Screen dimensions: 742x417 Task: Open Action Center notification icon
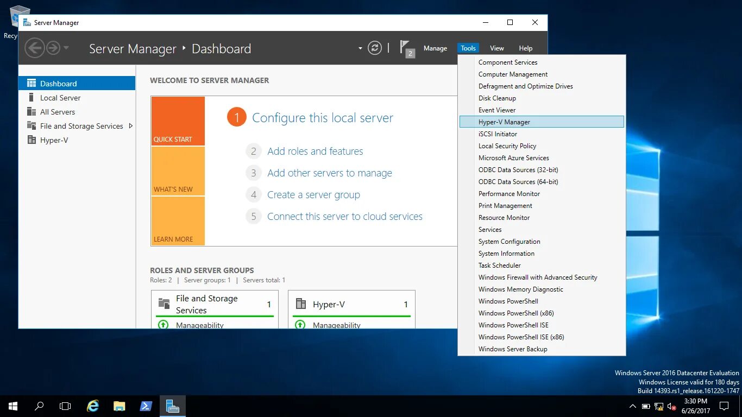pos(724,406)
